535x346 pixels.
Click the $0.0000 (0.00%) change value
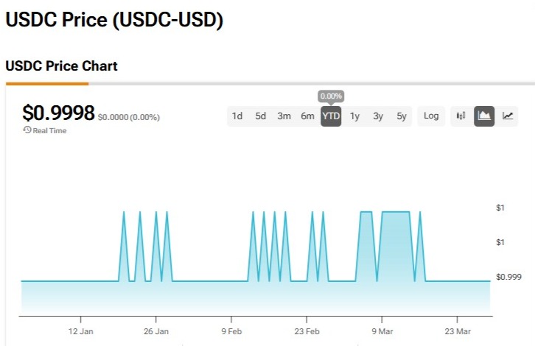coord(129,117)
